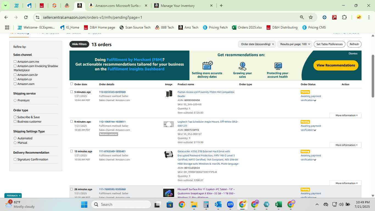The width and height of the screenshot is (375, 211).
Task: Check the Amazon.ca sales channel filter
Action: 15,79
